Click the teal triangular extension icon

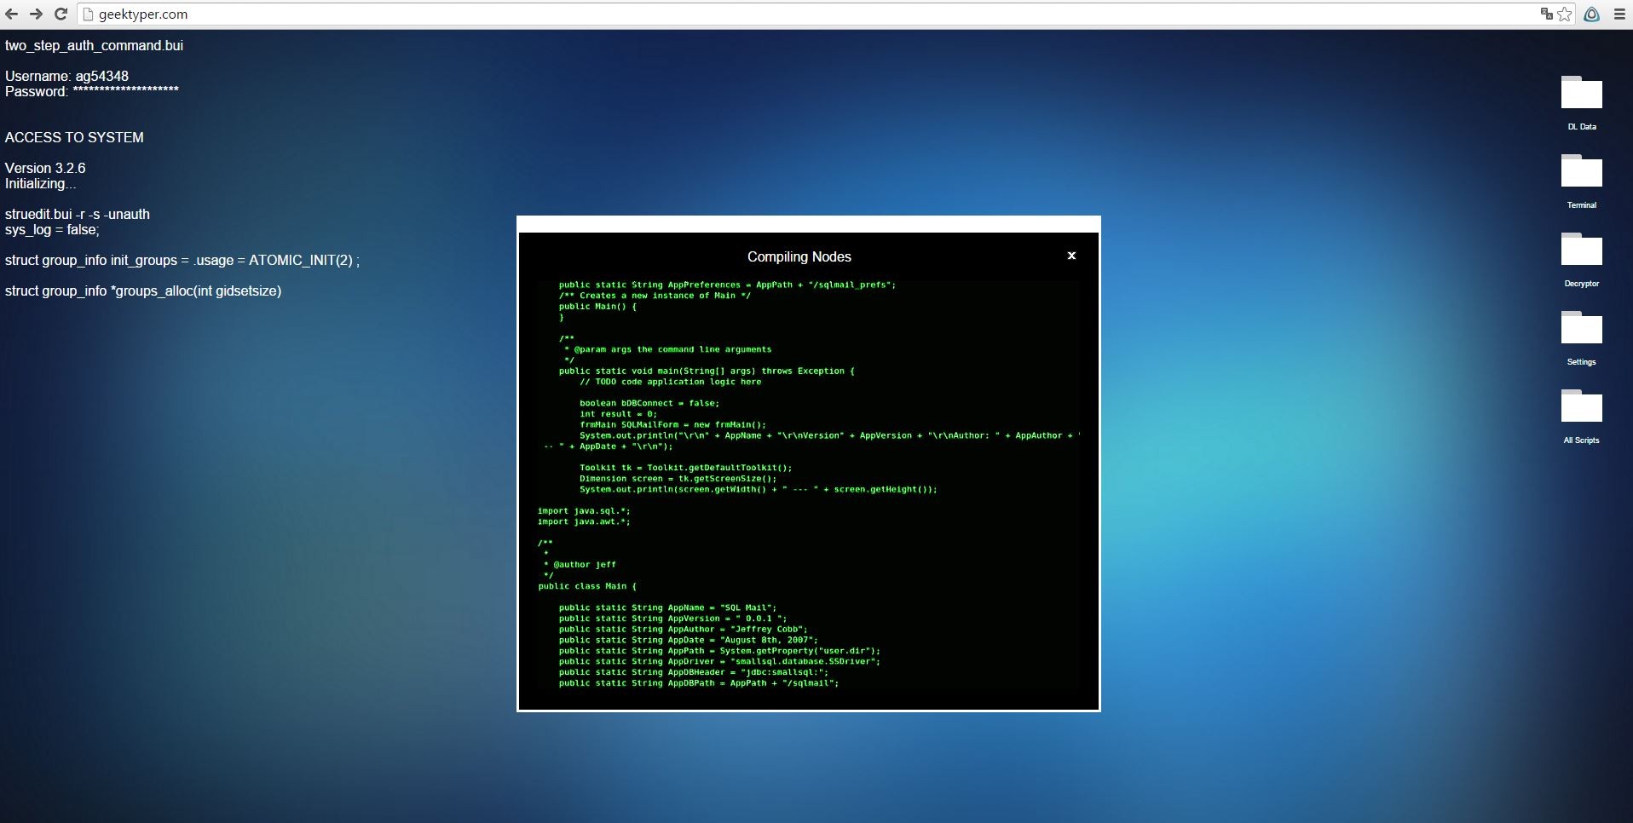pos(1591,14)
